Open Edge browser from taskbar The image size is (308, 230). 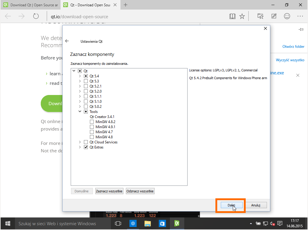133,223
